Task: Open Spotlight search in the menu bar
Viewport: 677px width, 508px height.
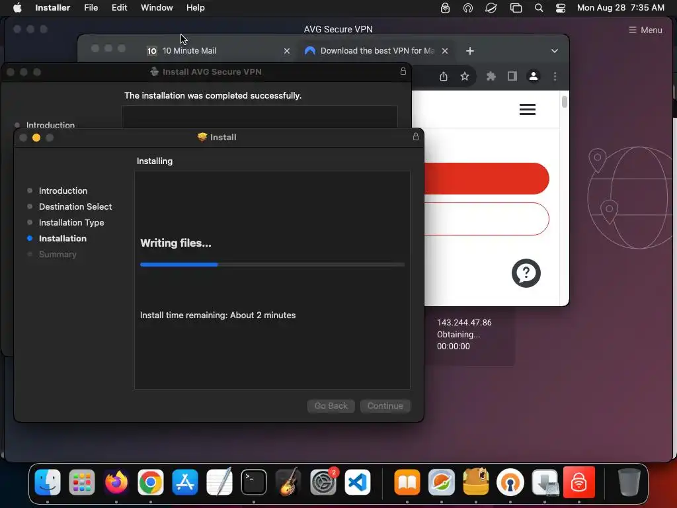Action: pyautogui.click(x=538, y=8)
